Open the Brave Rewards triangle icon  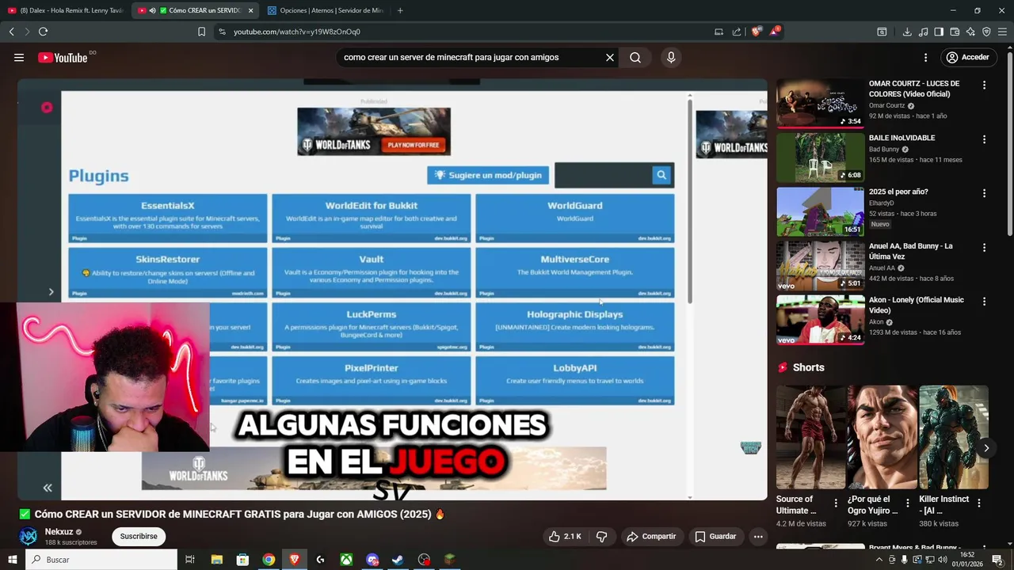pyautogui.click(x=776, y=32)
